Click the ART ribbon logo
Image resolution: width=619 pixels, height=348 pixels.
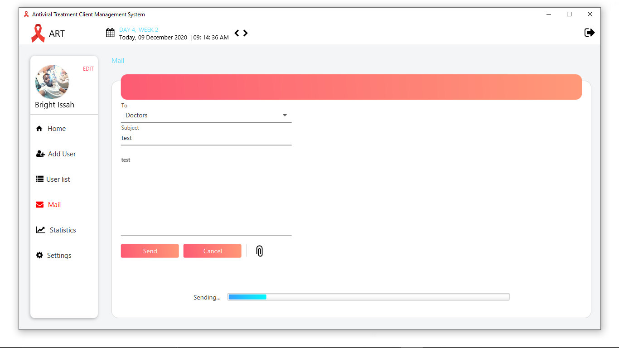tap(38, 33)
